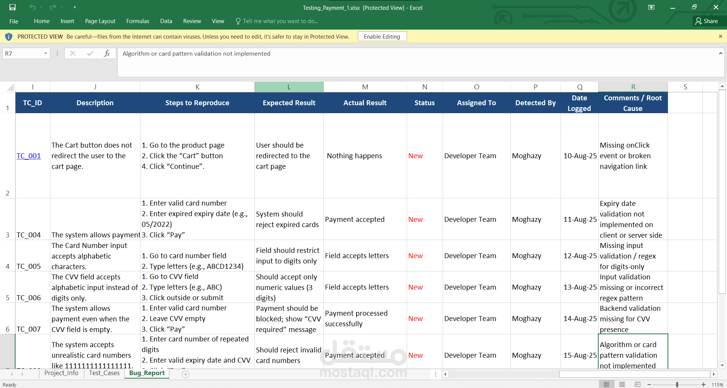Click the New Sheet plus icon
The width and height of the screenshot is (727, 388).
[185, 374]
